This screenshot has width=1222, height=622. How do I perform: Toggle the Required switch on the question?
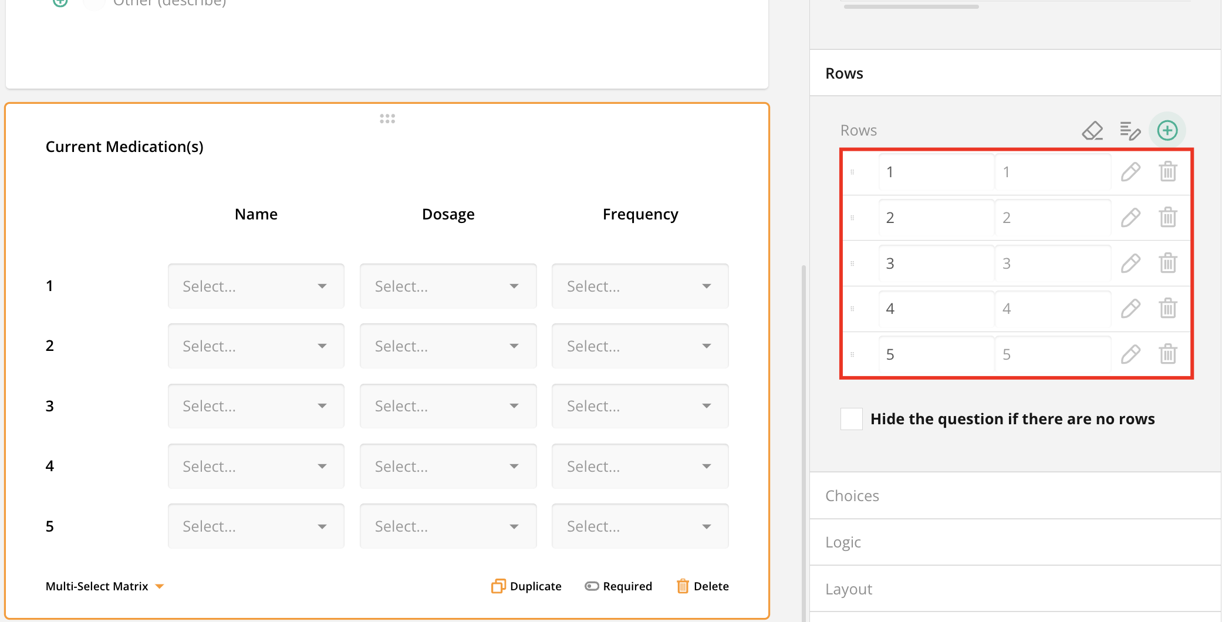(591, 586)
